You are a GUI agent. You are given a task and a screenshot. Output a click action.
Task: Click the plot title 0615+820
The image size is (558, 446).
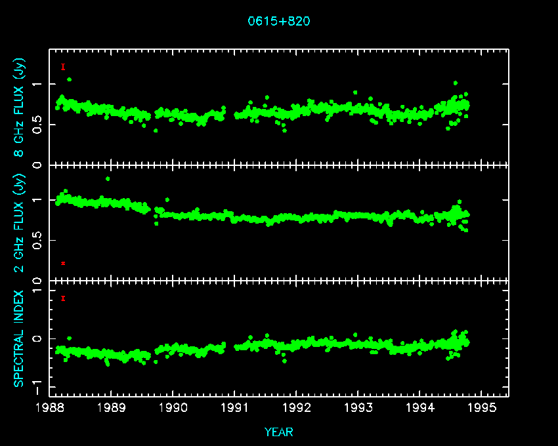[x=278, y=21]
